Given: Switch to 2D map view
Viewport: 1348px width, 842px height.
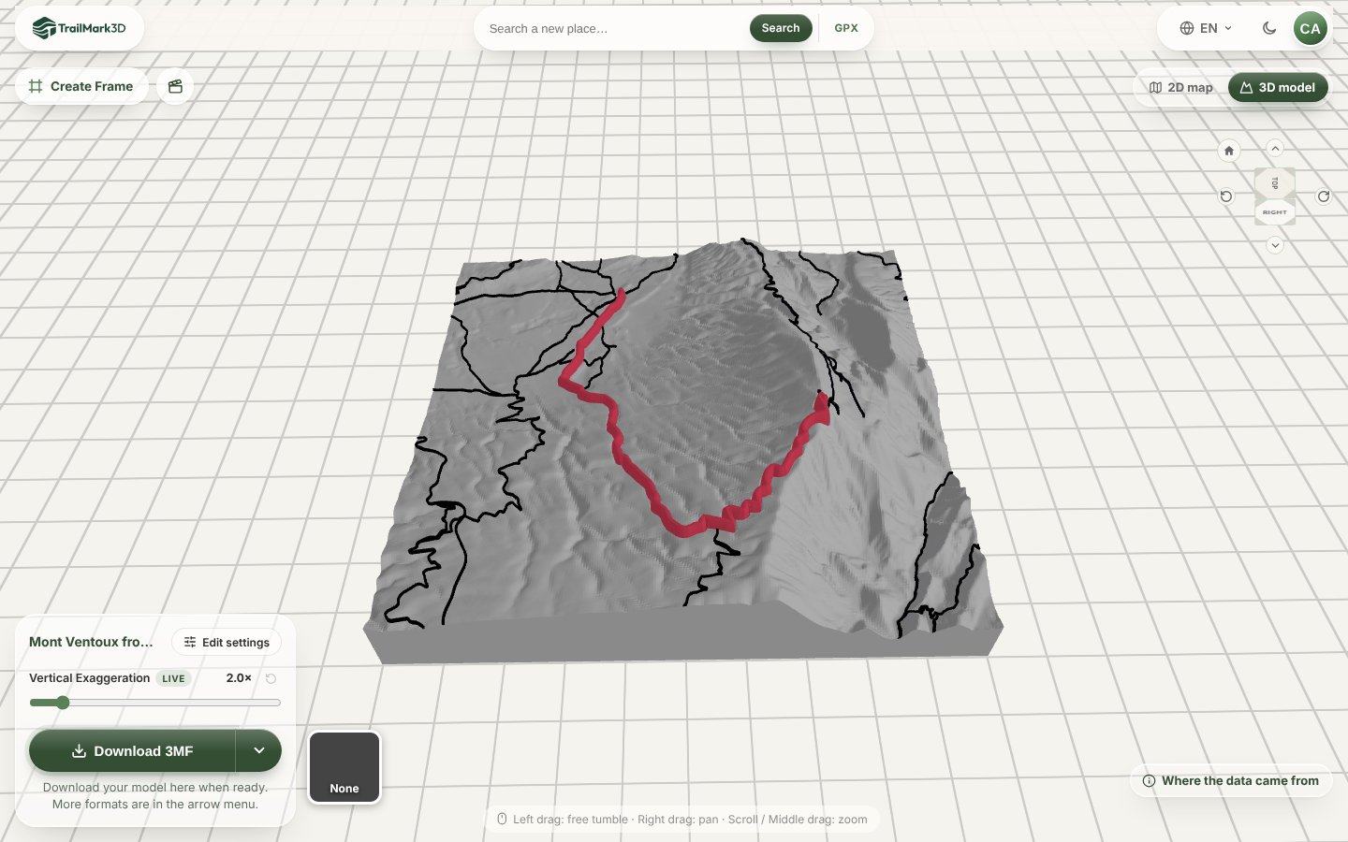Looking at the screenshot, I should (1181, 87).
